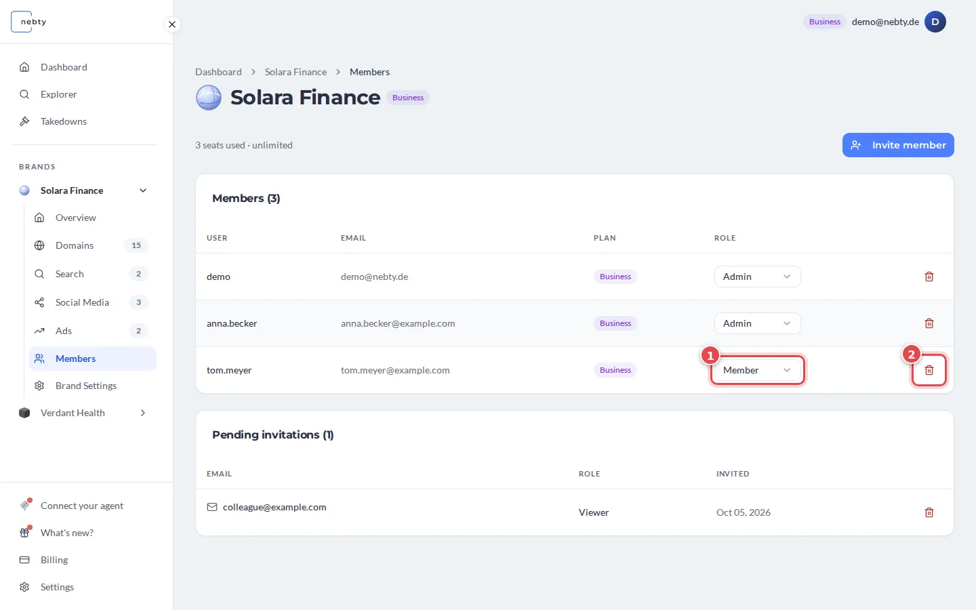
Task: Click the anna.becker@example.com email cell
Action: [x=398, y=323]
